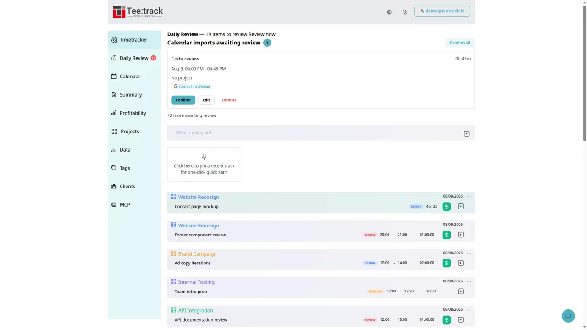Stop the running Contact page mockup timer
The height and width of the screenshot is (330, 587).
tap(460, 207)
